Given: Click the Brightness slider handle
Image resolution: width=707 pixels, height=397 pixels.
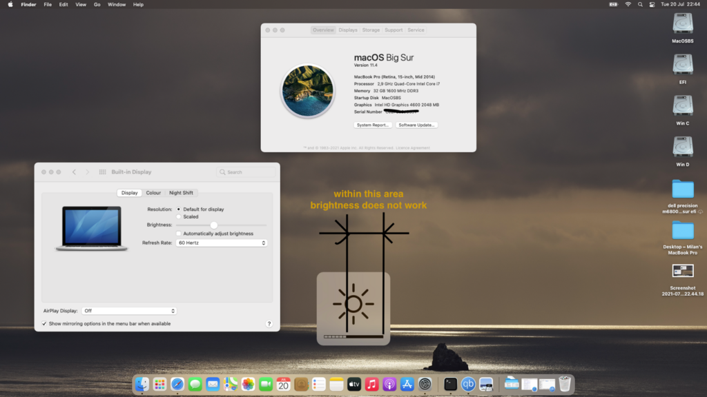Looking at the screenshot, I should click(x=214, y=225).
